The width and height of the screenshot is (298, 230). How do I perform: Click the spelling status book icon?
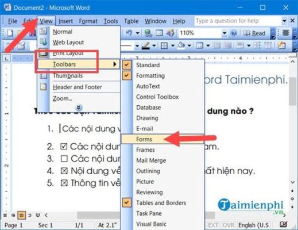click(x=283, y=224)
